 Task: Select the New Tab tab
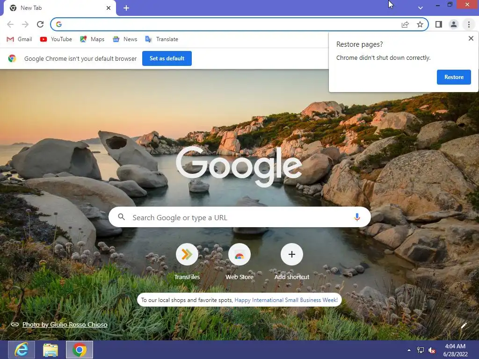click(59, 8)
